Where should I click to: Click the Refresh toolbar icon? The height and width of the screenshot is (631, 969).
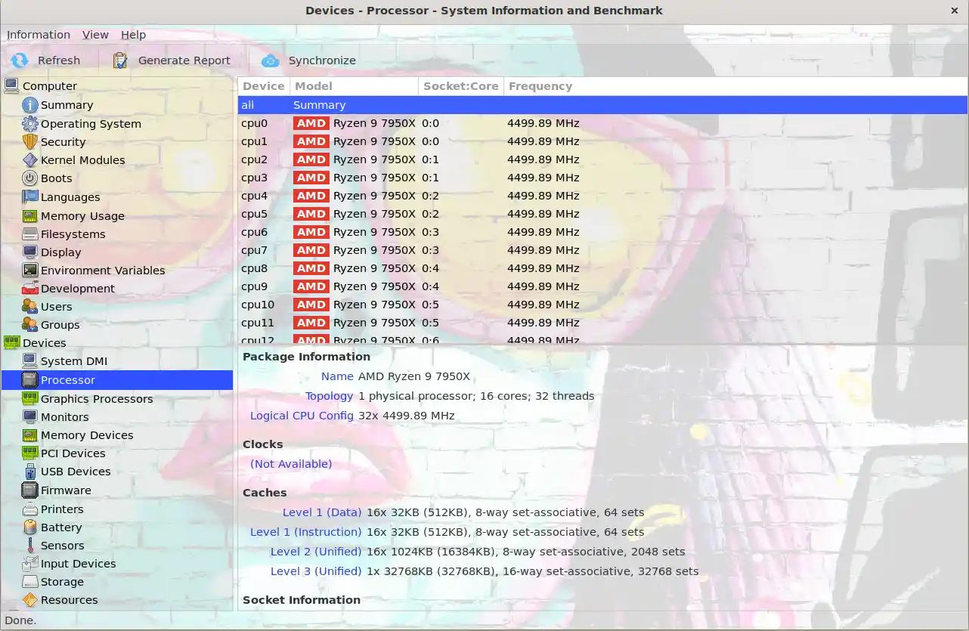click(20, 60)
